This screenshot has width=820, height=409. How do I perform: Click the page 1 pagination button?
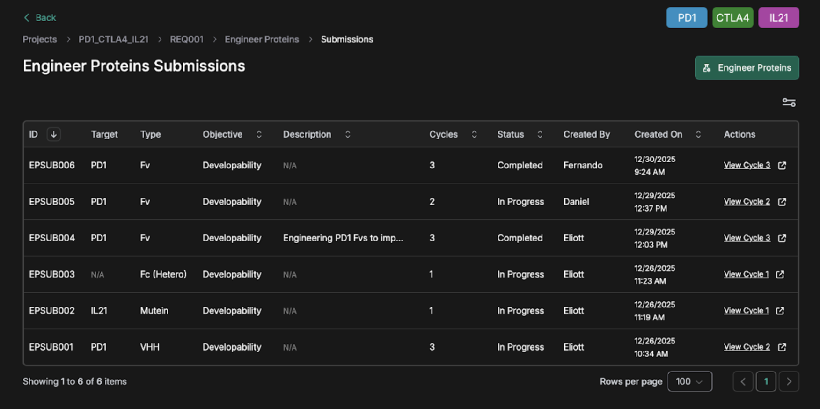(766, 381)
